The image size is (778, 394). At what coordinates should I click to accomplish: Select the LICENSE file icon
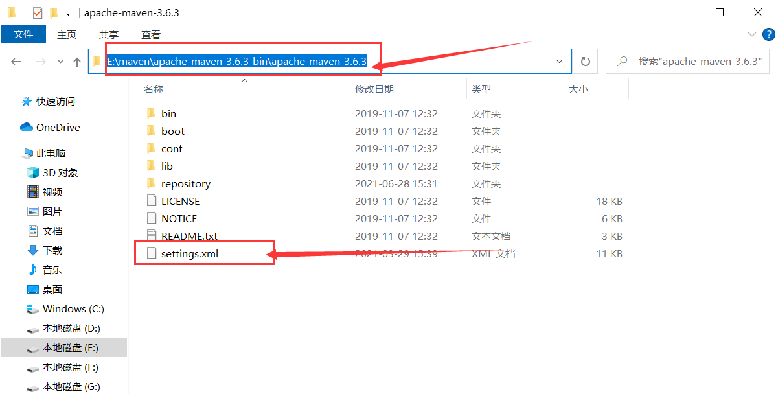tap(152, 201)
